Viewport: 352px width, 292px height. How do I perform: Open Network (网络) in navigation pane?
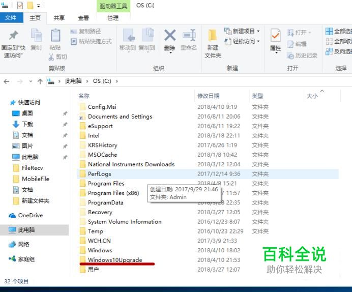point(19,244)
